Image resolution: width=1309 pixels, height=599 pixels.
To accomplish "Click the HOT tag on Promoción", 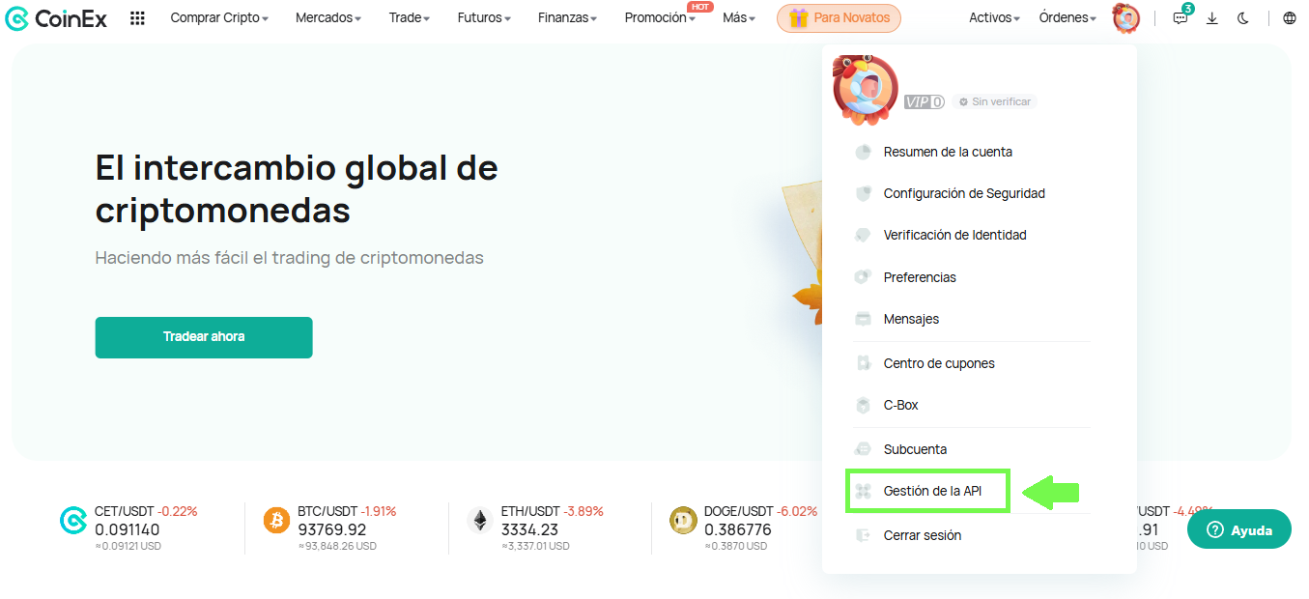I will 700,7.
